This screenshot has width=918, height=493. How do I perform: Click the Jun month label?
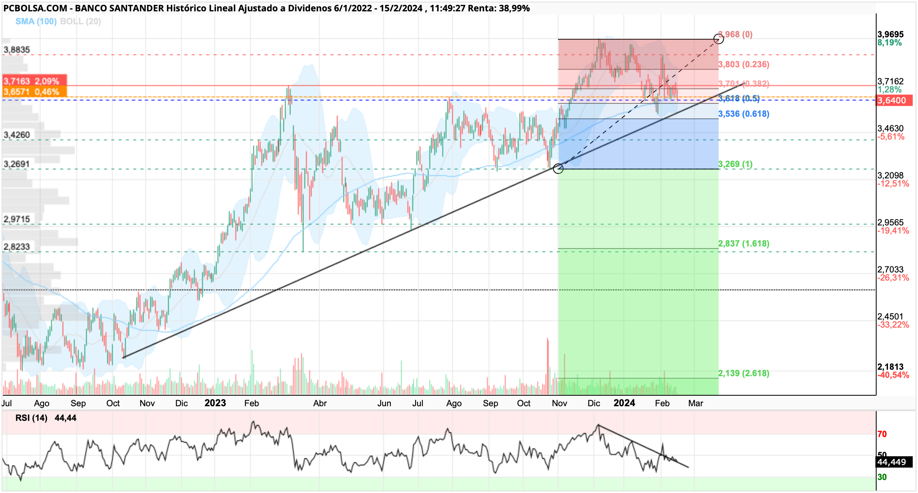(x=384, y=403)
